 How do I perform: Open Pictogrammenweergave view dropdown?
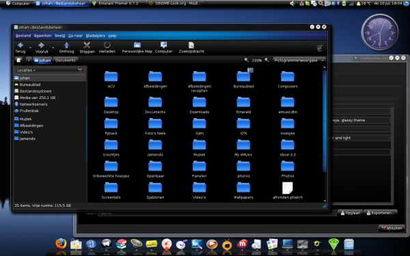[x=299, y=60]
